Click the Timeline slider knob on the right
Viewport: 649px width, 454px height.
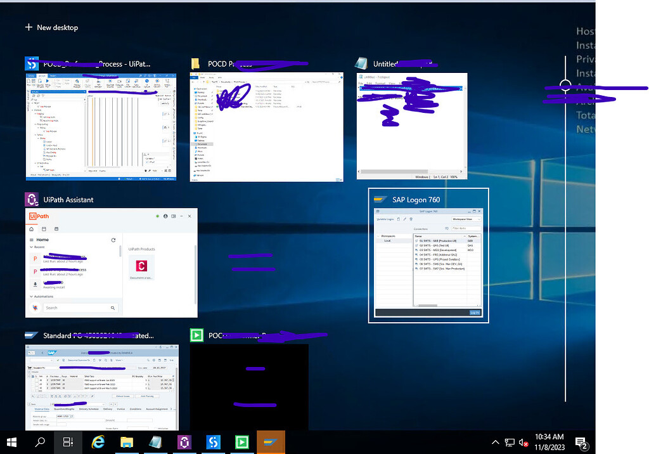click(565, 84)
